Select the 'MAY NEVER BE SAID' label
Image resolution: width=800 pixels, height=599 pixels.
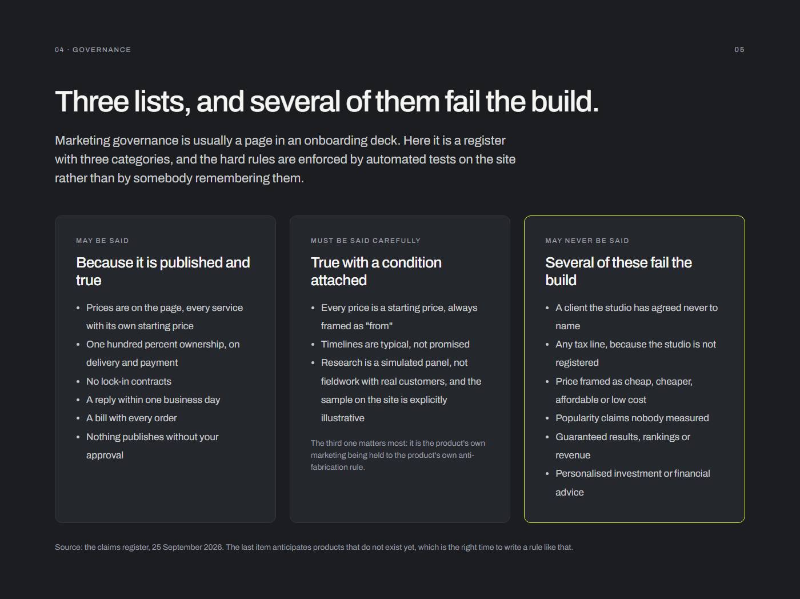(587, 241)
